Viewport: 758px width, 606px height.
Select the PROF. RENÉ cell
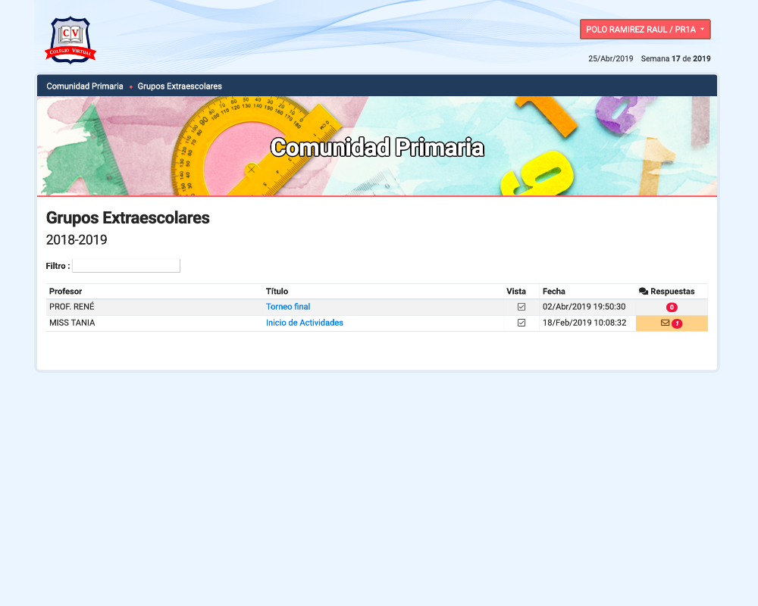pyautogui.click(x=154, y=307)
